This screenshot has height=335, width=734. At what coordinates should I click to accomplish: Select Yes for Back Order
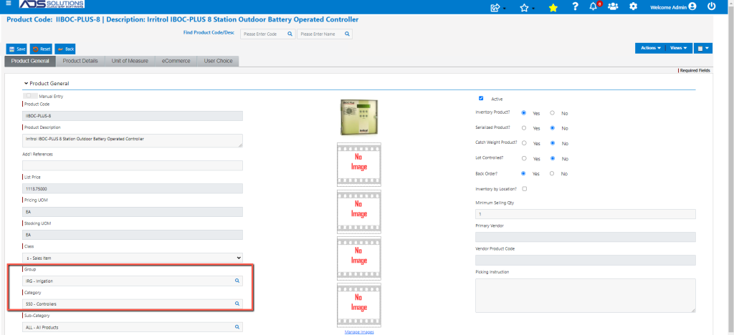(524, 173)
